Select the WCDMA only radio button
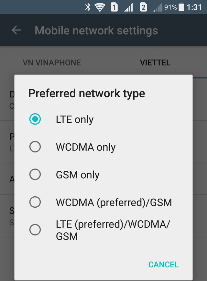Screen dimensions: 207x281 click(35, 147)
